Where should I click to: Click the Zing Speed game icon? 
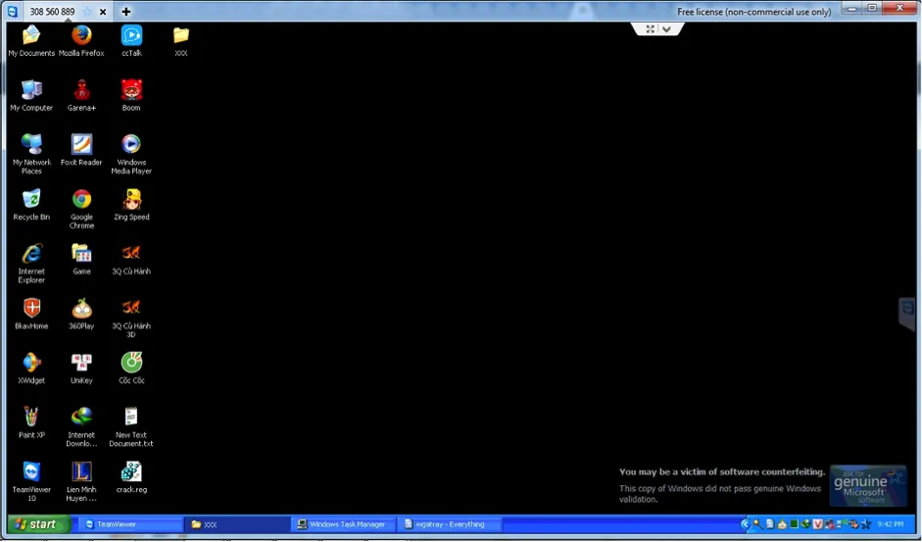(x=131, y=200)
